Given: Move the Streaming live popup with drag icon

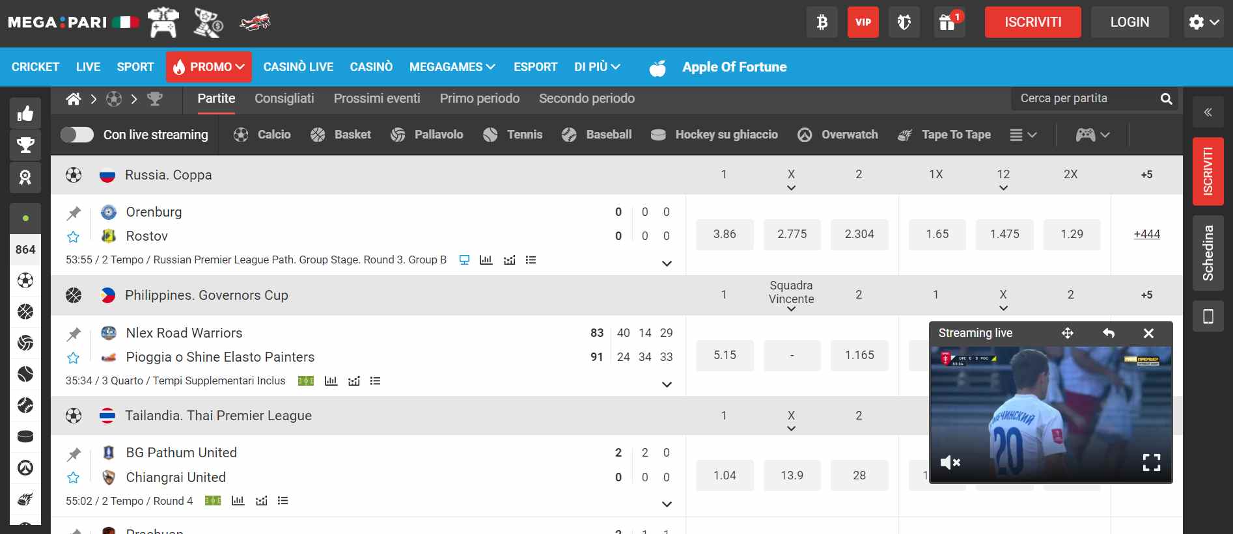Looking at the screenshot, I should click(x=1068, y=333).
